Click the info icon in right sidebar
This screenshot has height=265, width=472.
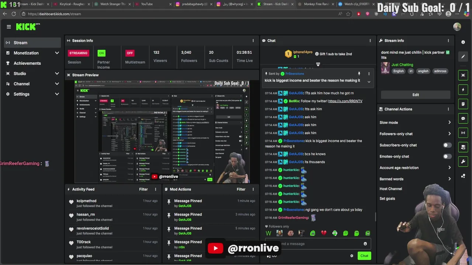[x=463, y=42]
